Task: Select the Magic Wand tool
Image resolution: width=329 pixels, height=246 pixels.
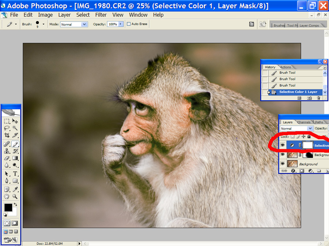Action: point(15,128)
